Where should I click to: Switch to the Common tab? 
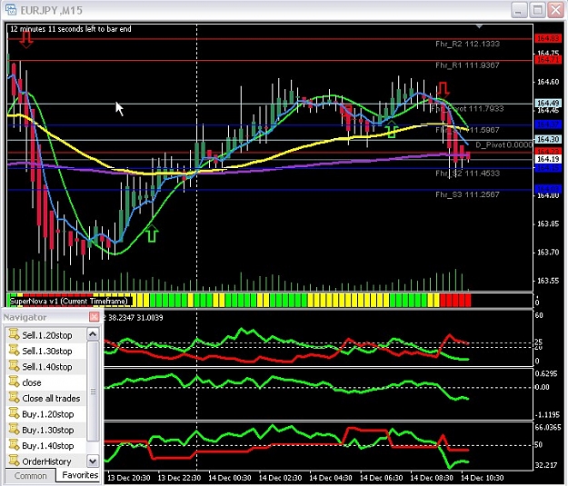[30, 476]
